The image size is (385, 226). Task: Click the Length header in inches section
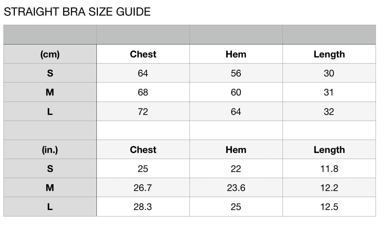click(x=329, y=150)
